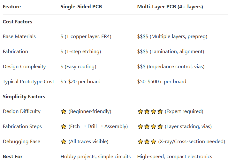236x163 pixels.
Task: Click the Cost Factors section heading
Action: [18, 22]
